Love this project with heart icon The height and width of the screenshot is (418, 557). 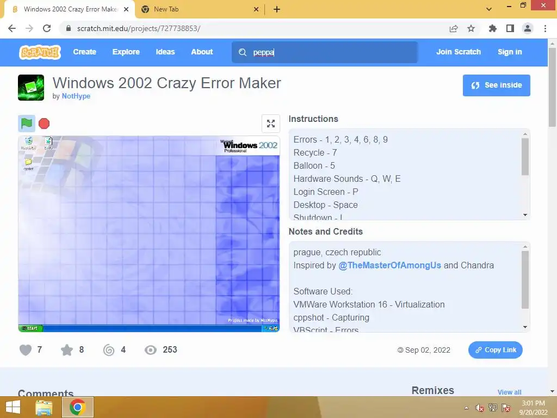pyautogui.click(x=26, y=350)
